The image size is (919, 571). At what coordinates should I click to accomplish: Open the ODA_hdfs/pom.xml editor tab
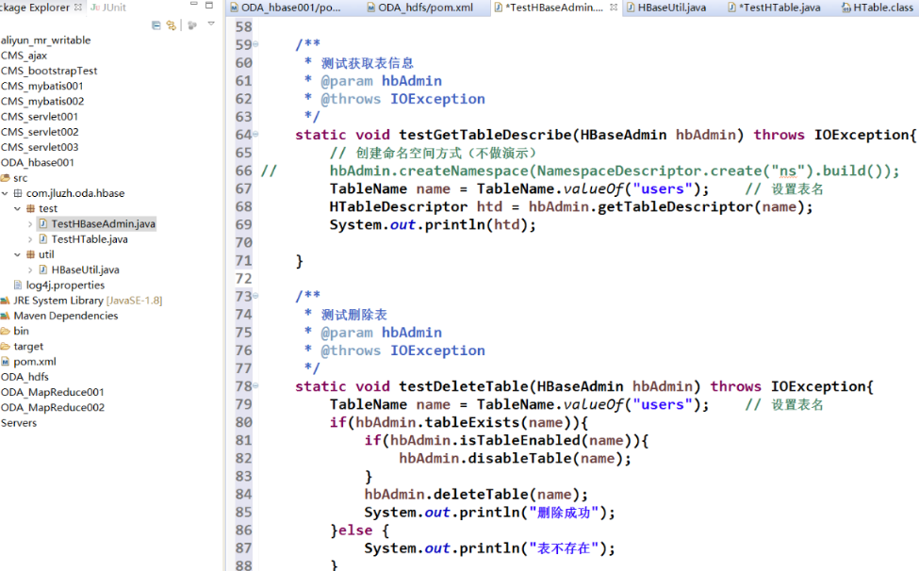420,8
